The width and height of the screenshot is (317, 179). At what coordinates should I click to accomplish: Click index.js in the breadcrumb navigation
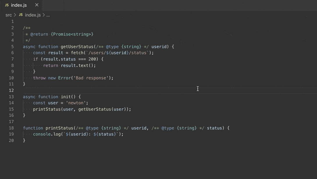click(33, 15)
